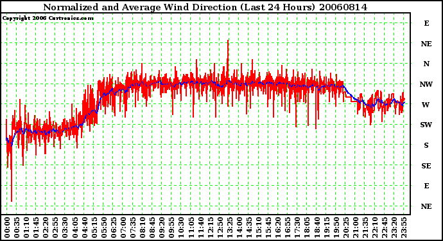The image size is (443, 241).
Task: Click the 00:00 time axis label
Action: (7, 228)
